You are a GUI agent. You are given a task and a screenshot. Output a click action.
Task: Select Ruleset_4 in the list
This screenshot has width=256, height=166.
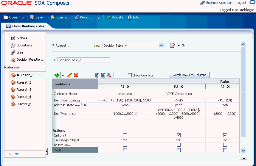point(21,97)
